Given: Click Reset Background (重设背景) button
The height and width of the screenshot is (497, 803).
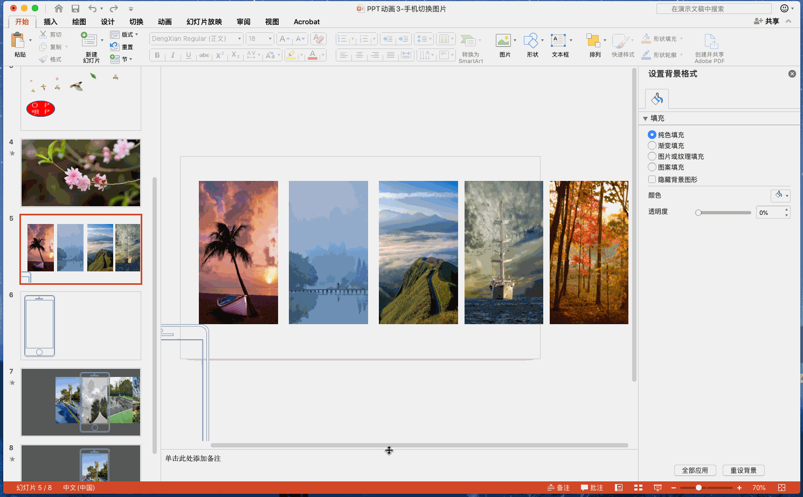Looking at the screenshot, I should (x=744, y=471).
